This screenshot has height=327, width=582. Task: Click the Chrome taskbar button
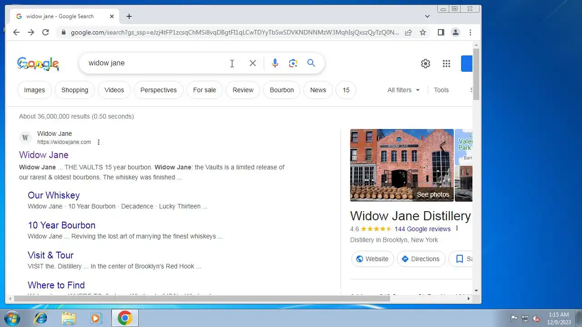click(125, 318)
